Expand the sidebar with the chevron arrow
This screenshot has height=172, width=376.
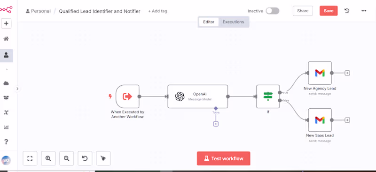17,89
